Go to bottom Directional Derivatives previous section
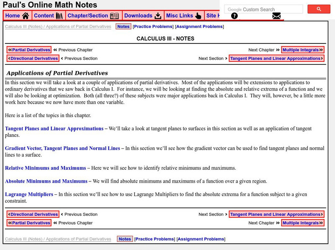This screenshot has height=250, width=335. click(x=33, y=214)
